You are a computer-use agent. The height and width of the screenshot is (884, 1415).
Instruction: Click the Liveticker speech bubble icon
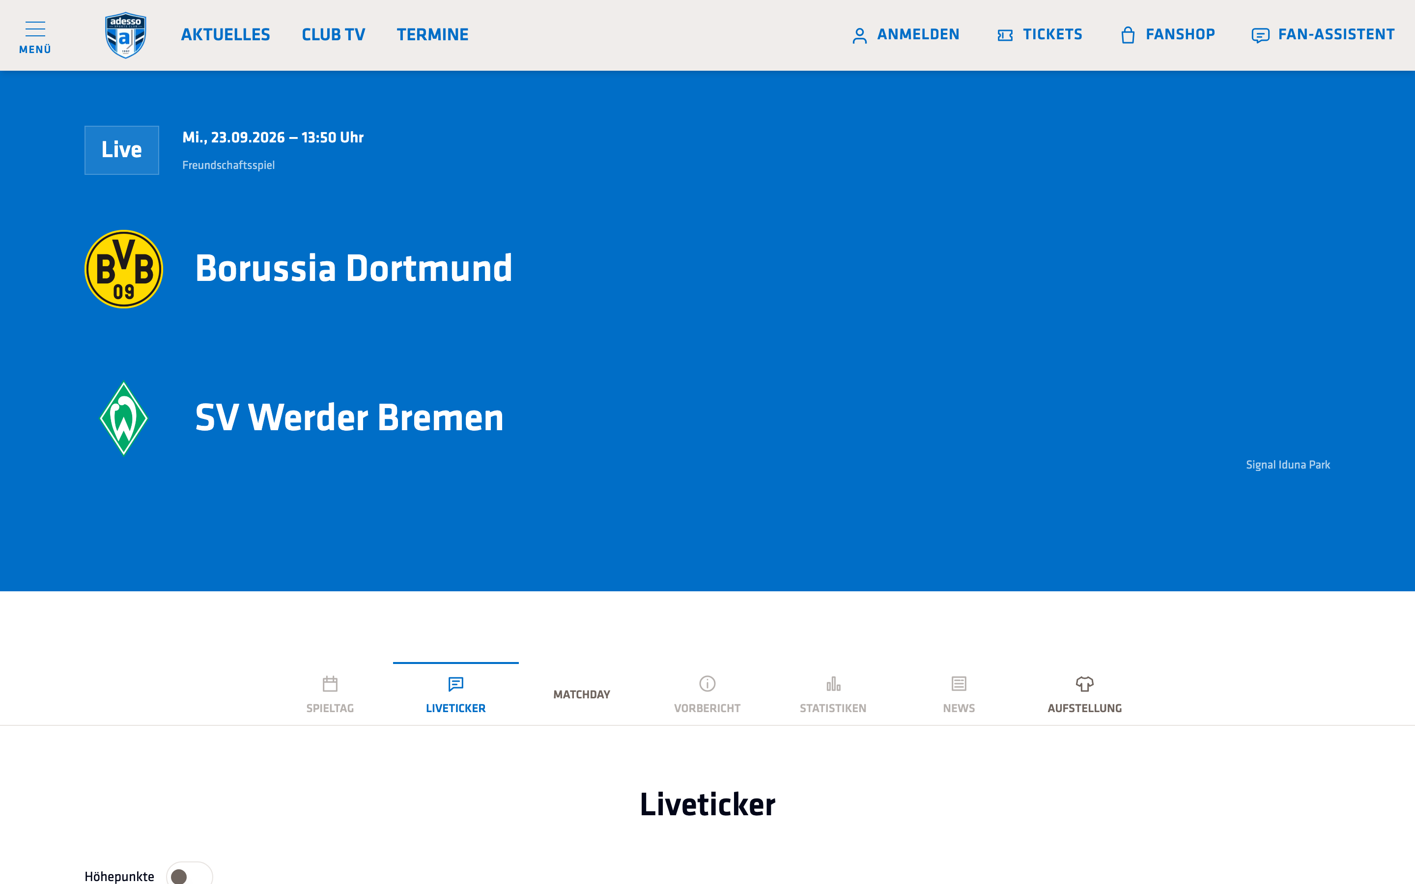tap(456, 684)
